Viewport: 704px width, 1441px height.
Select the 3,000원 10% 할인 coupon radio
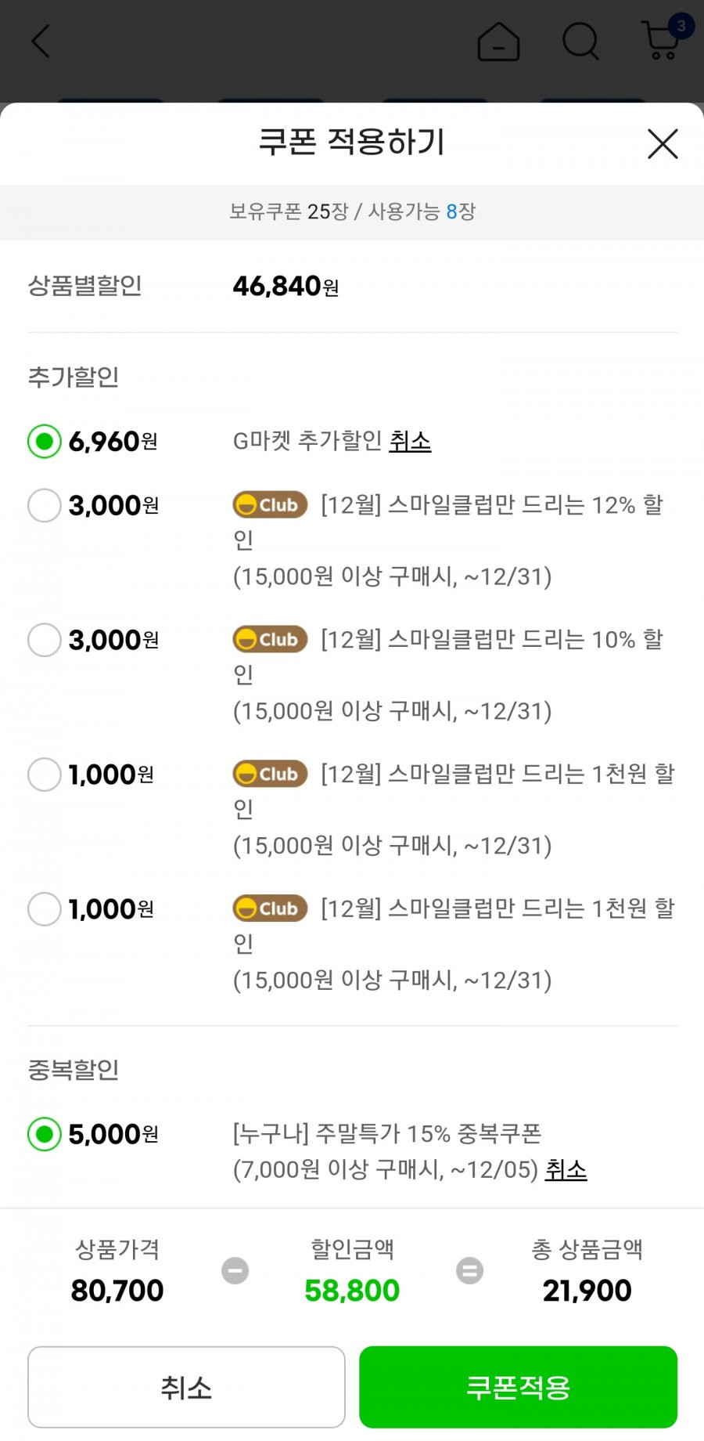[45, 640]
